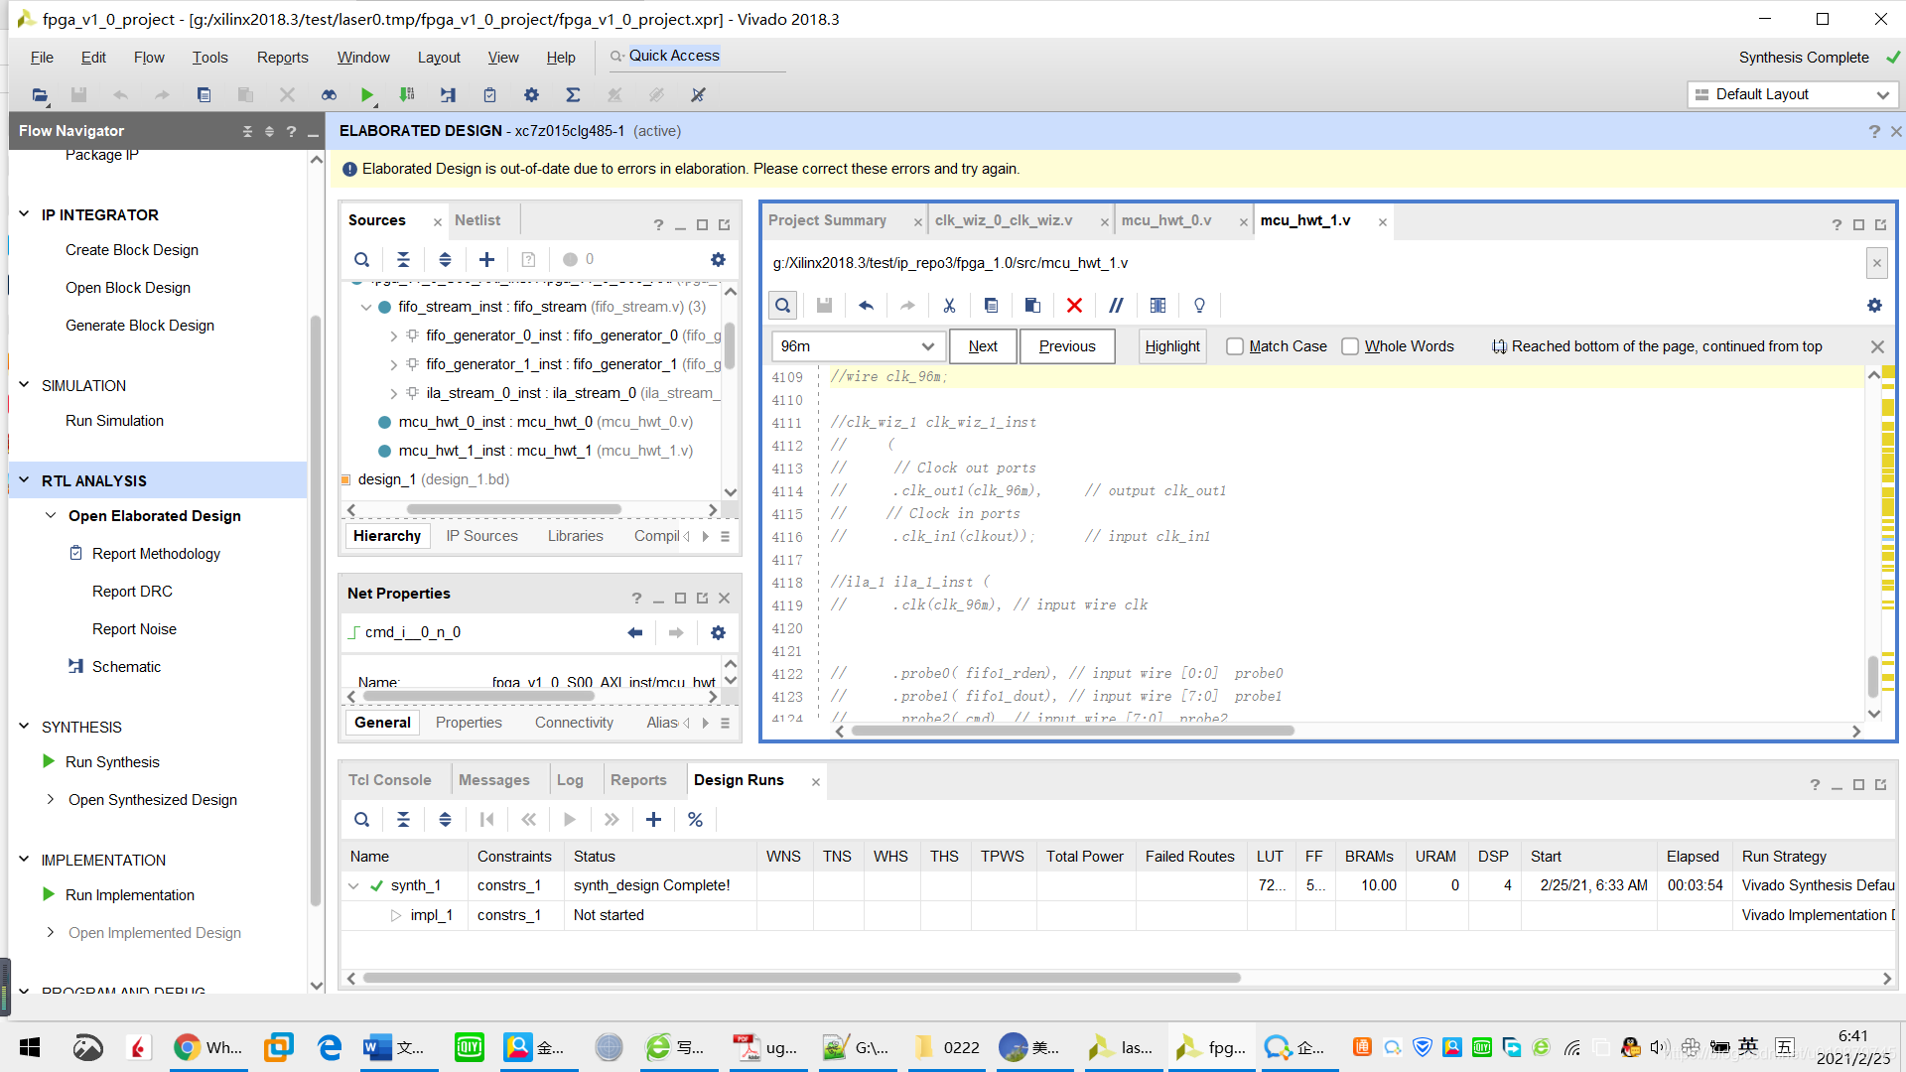Click Run Implementation in Flow Navigator

tap(130, 895)
